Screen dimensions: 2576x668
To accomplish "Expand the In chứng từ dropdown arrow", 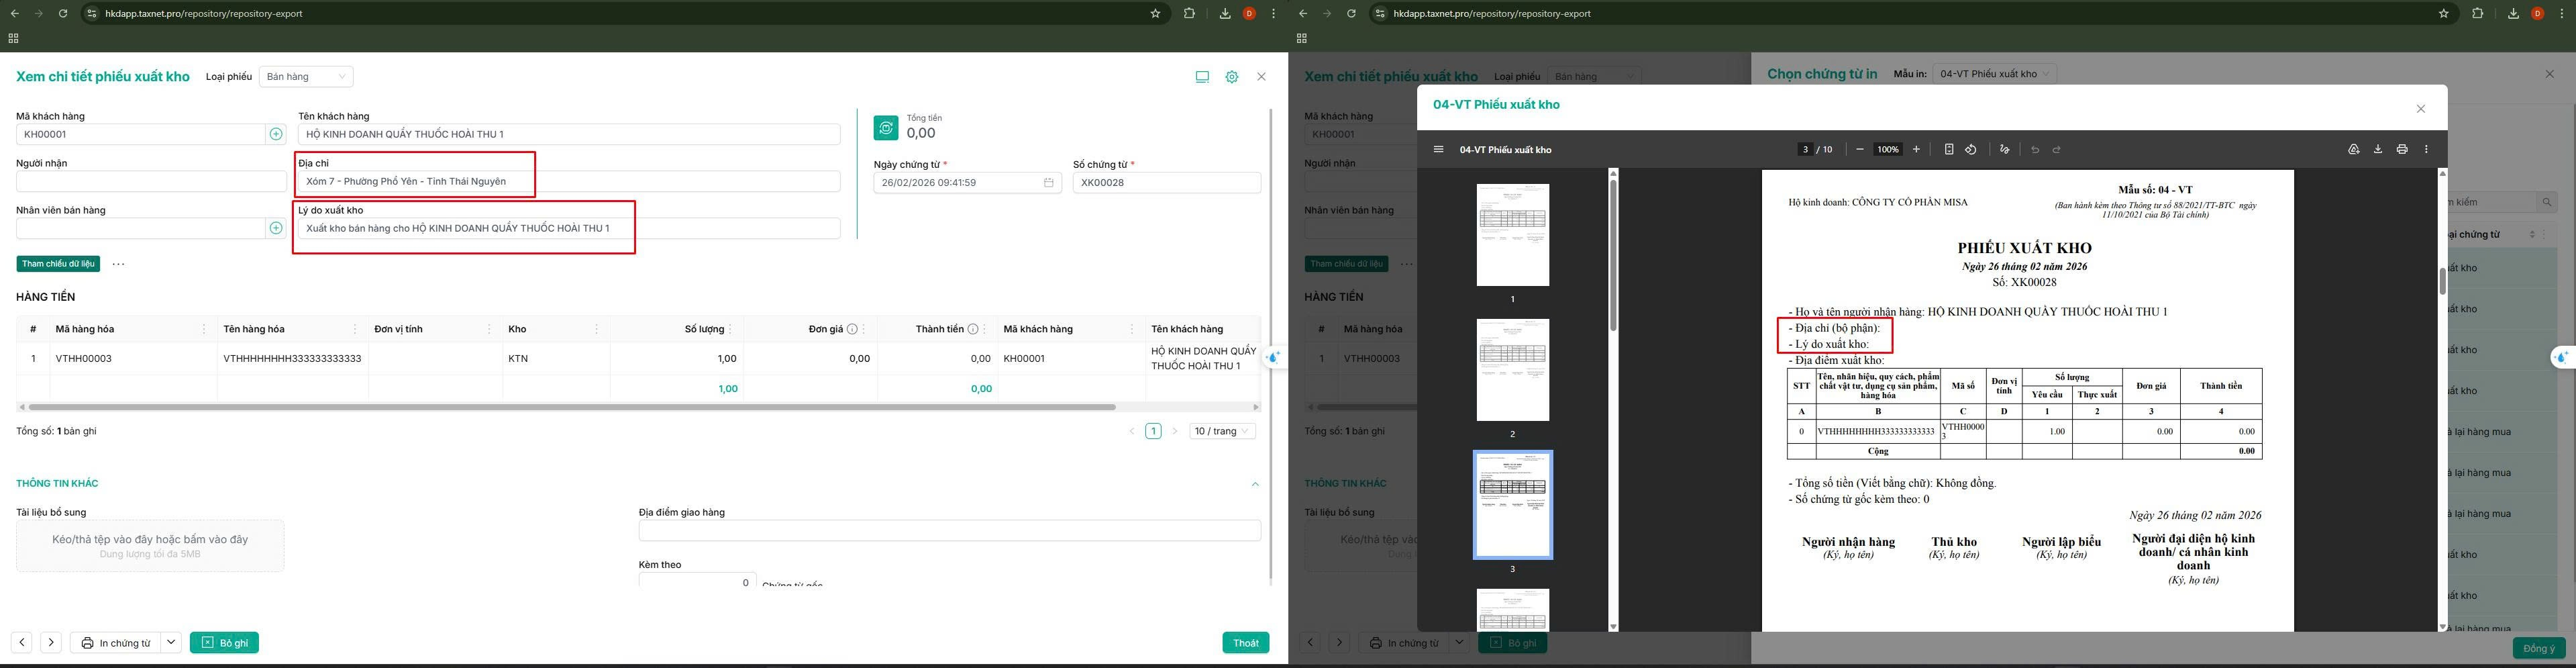I will pos(171,642).
